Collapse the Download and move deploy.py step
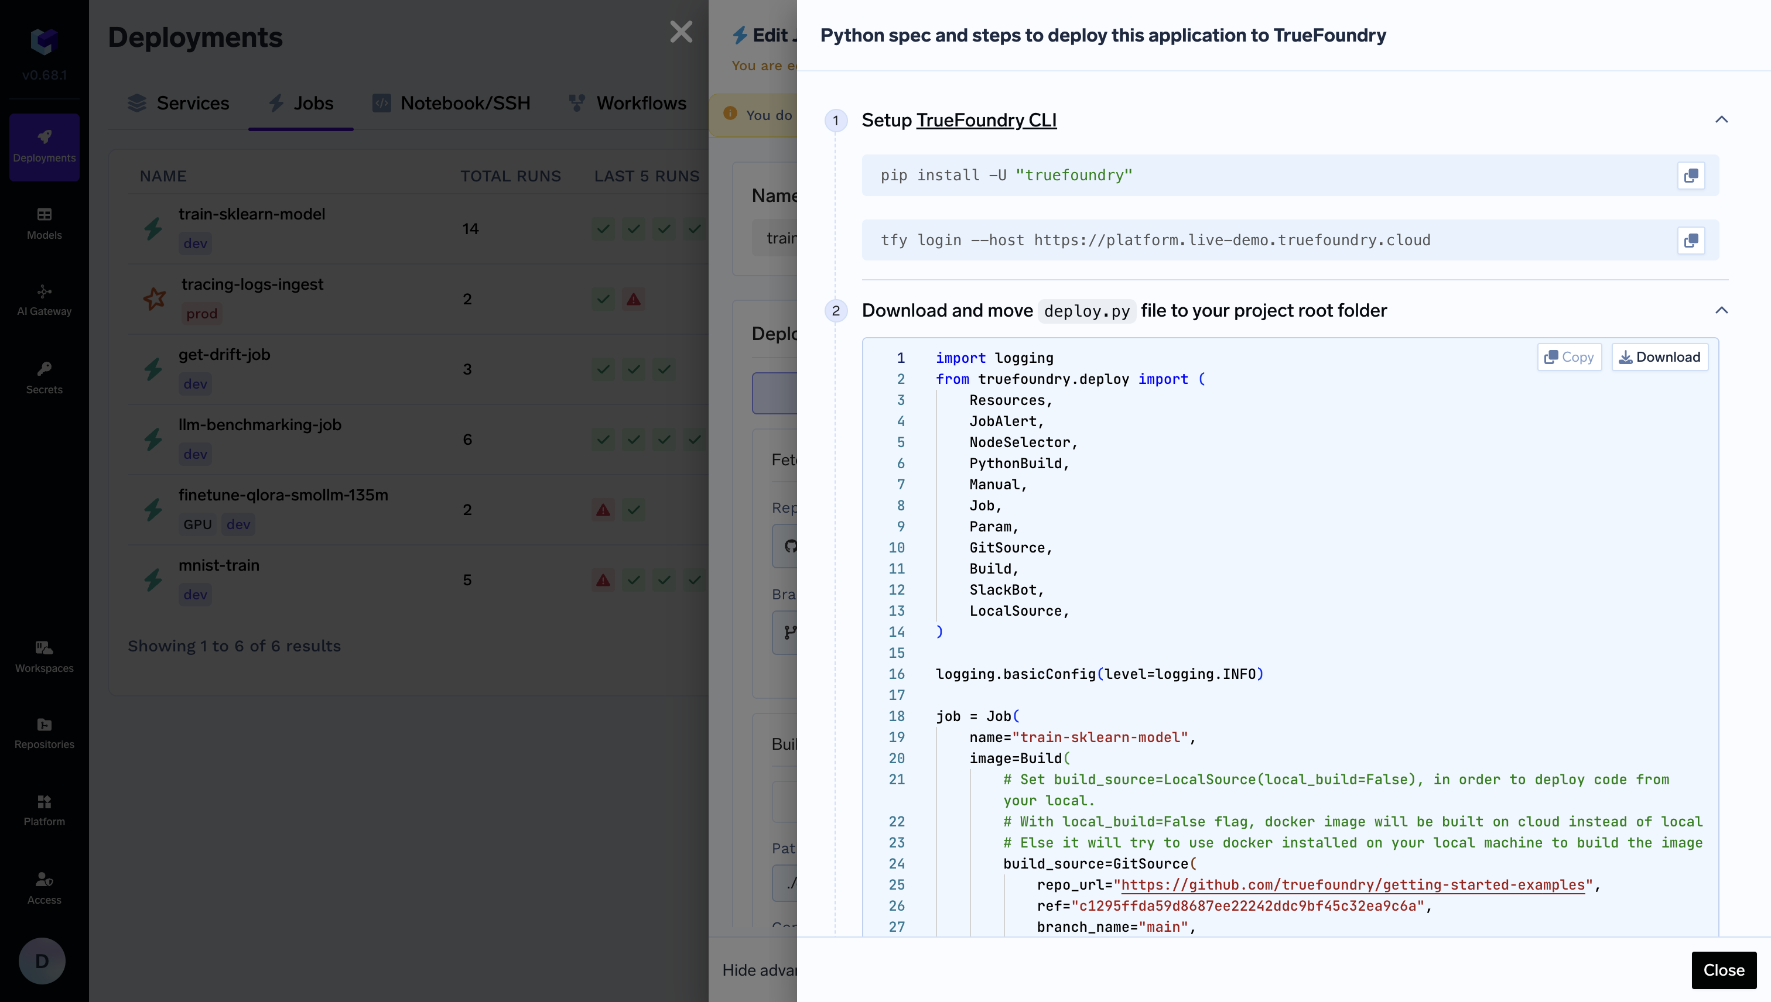Screen dimensions: 1771x1002 [x=1721, y=310]
